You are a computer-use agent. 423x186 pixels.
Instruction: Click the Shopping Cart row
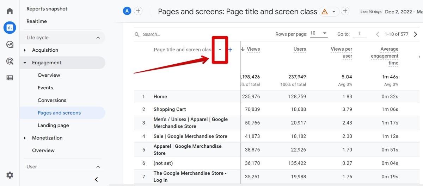[x=170, y=109]
